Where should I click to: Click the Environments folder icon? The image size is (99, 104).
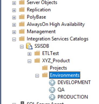coord(45,75)
